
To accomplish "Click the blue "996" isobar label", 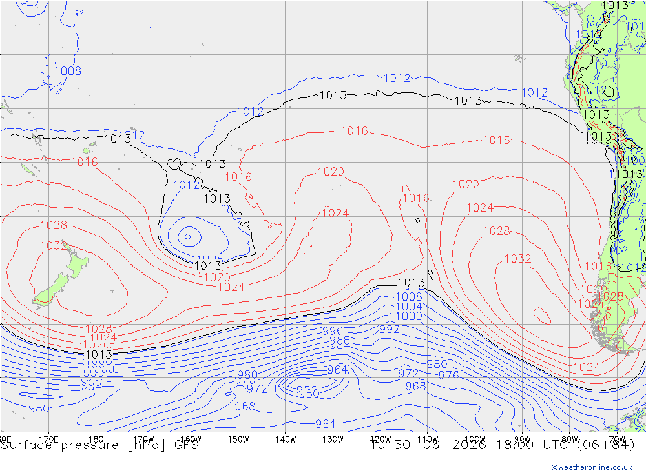I will (x=333, y=331).
